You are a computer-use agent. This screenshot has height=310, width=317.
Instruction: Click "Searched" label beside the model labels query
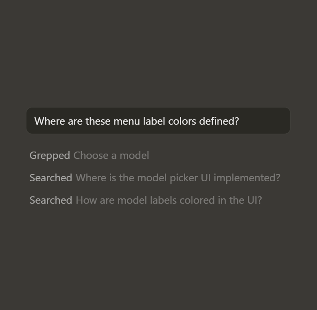pos(50,200)
